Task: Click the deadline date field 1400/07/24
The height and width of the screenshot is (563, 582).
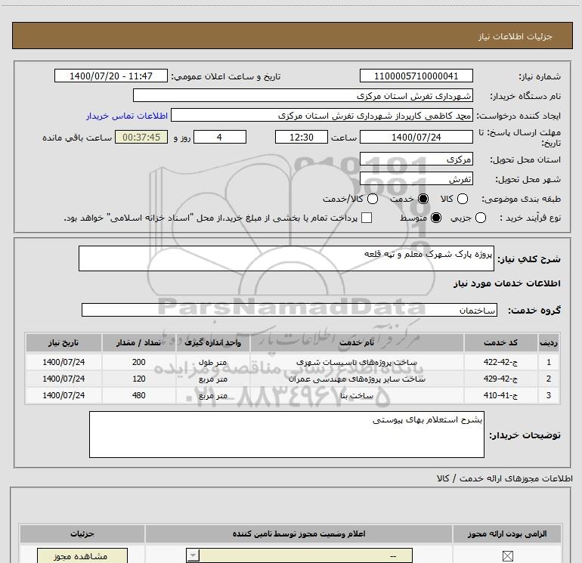Action: 416,137
